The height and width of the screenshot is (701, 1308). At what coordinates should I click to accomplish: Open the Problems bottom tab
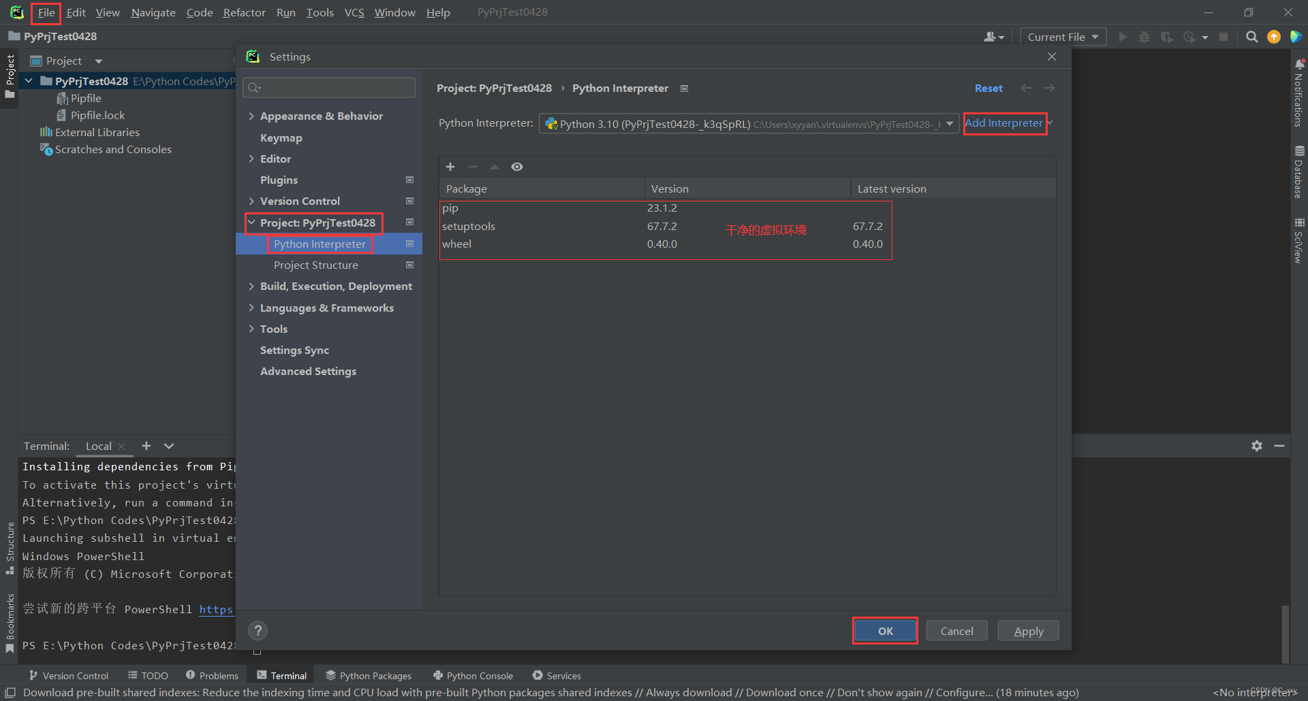212,676
